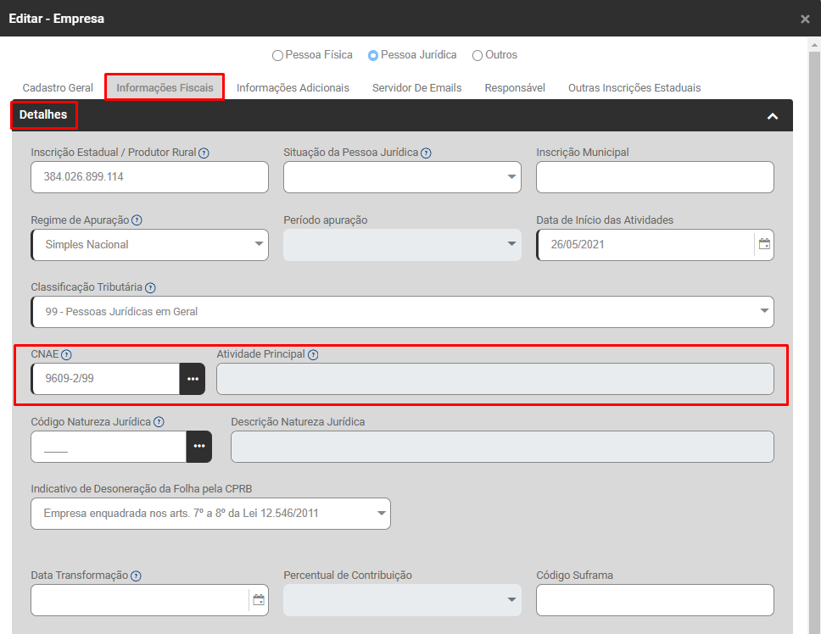Open Servidor De Emails tab
Image resolution: width=821 pixels, height=634 pixels.
(416, 88)
